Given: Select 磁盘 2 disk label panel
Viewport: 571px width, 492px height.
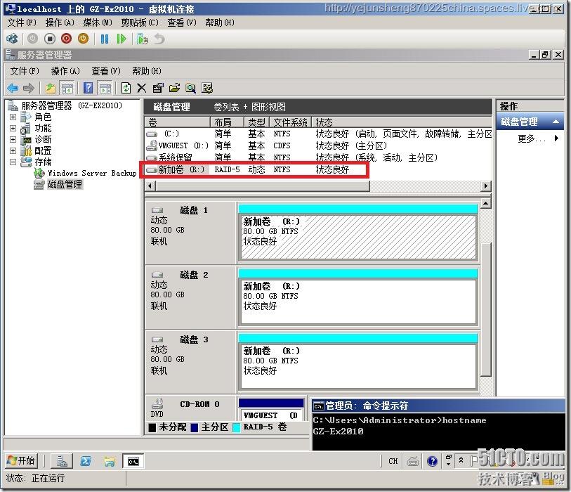Looking at the screenshot, I should coord(190,298).
